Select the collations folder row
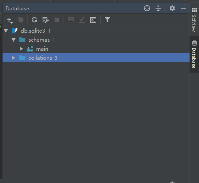Screen dimensions: 199x183 pos(96,58)
